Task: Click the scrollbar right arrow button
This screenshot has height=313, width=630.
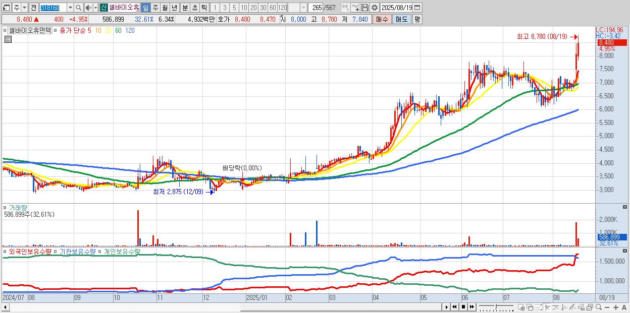Action: click(446, 307)
